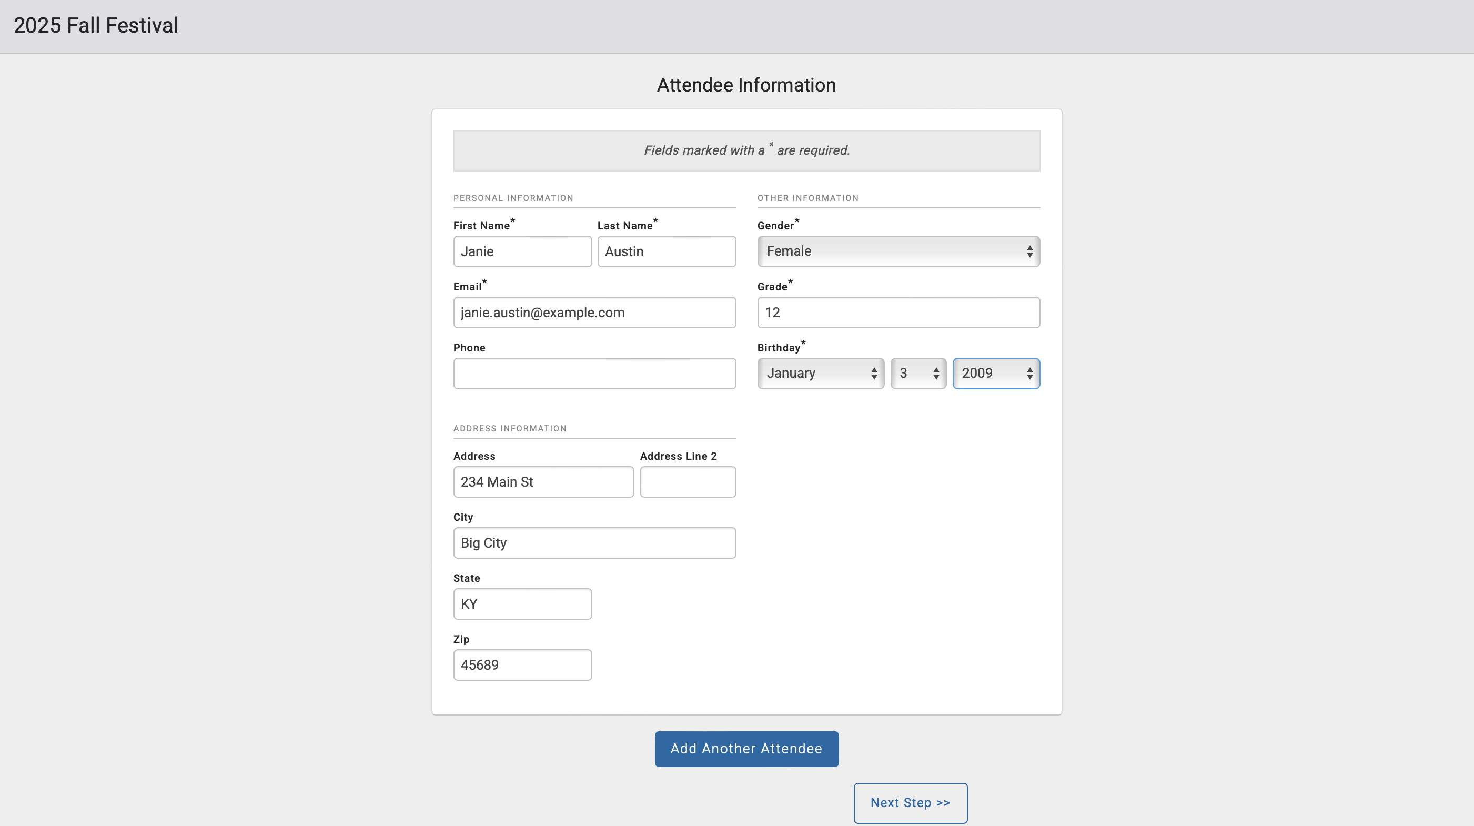The width and height of the screenshot is (1474, 826).
Task: Click the Address field showing 234 Main St
Action: point(543,482)
